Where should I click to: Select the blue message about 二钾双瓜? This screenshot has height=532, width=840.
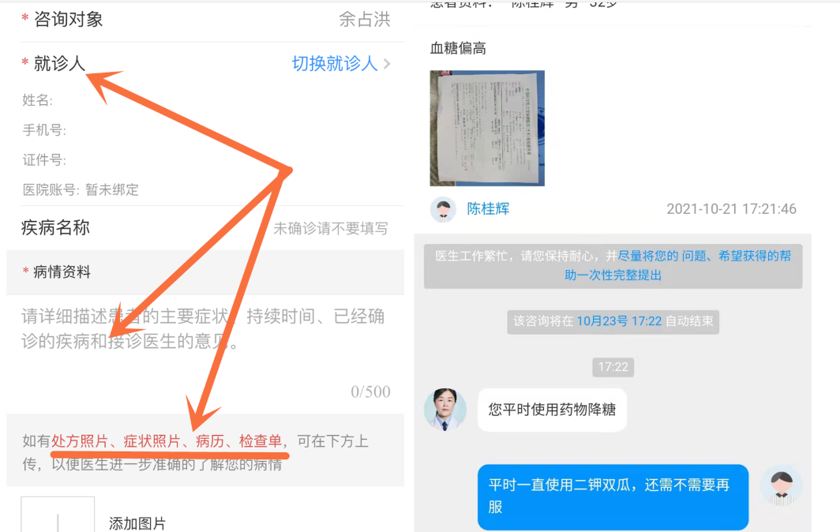pos(613,496)
